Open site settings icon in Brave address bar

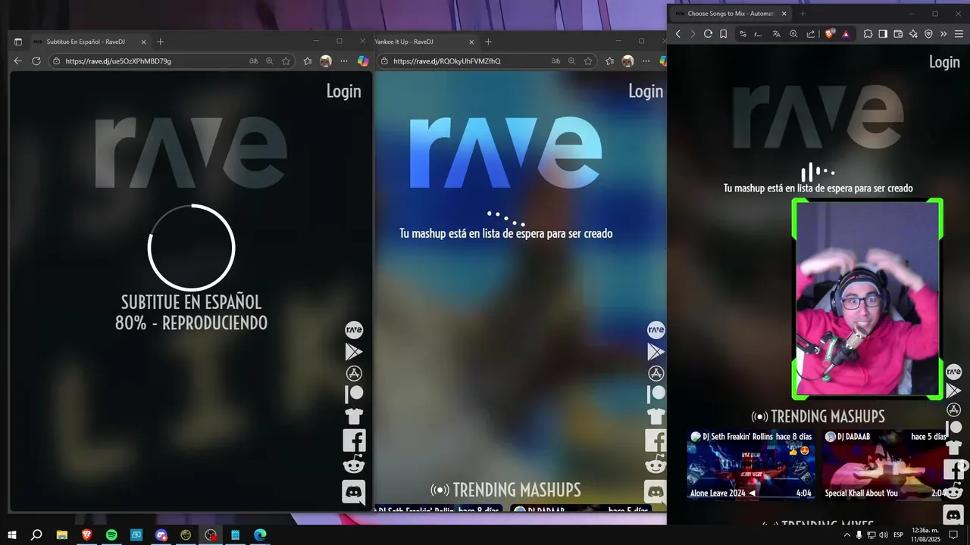coord(743,33)
